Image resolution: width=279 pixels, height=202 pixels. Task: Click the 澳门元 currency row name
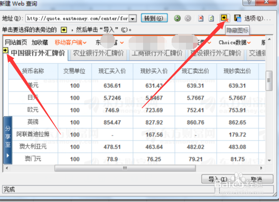point(33,159)
